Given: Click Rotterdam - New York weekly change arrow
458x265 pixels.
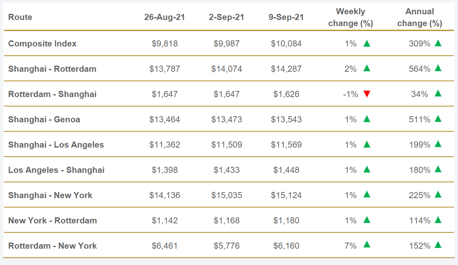Looking at the screenshot, I should click(x=367, y=245).
